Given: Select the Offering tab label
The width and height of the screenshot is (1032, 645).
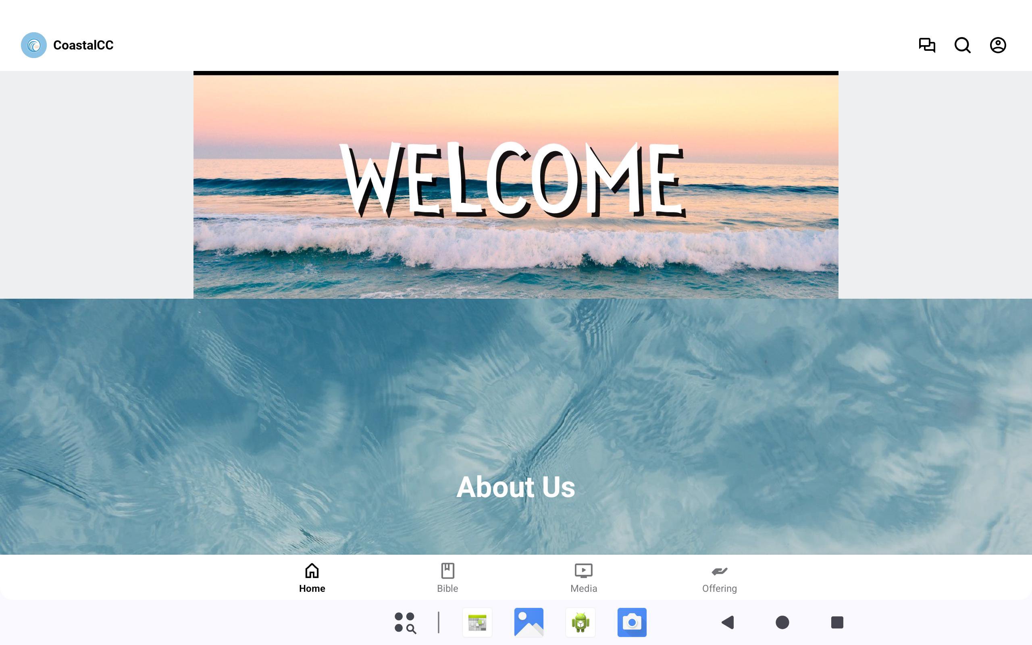Looking at the screenshot, I should click(x=720, y=588).
